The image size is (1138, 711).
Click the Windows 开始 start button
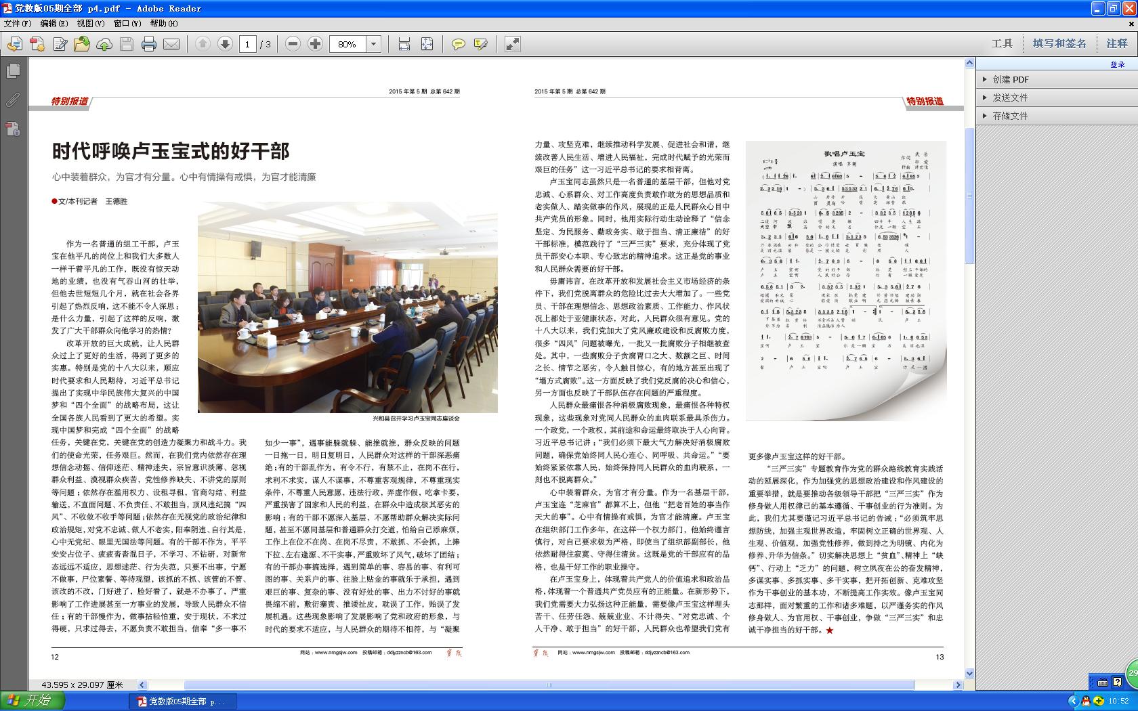30,701
